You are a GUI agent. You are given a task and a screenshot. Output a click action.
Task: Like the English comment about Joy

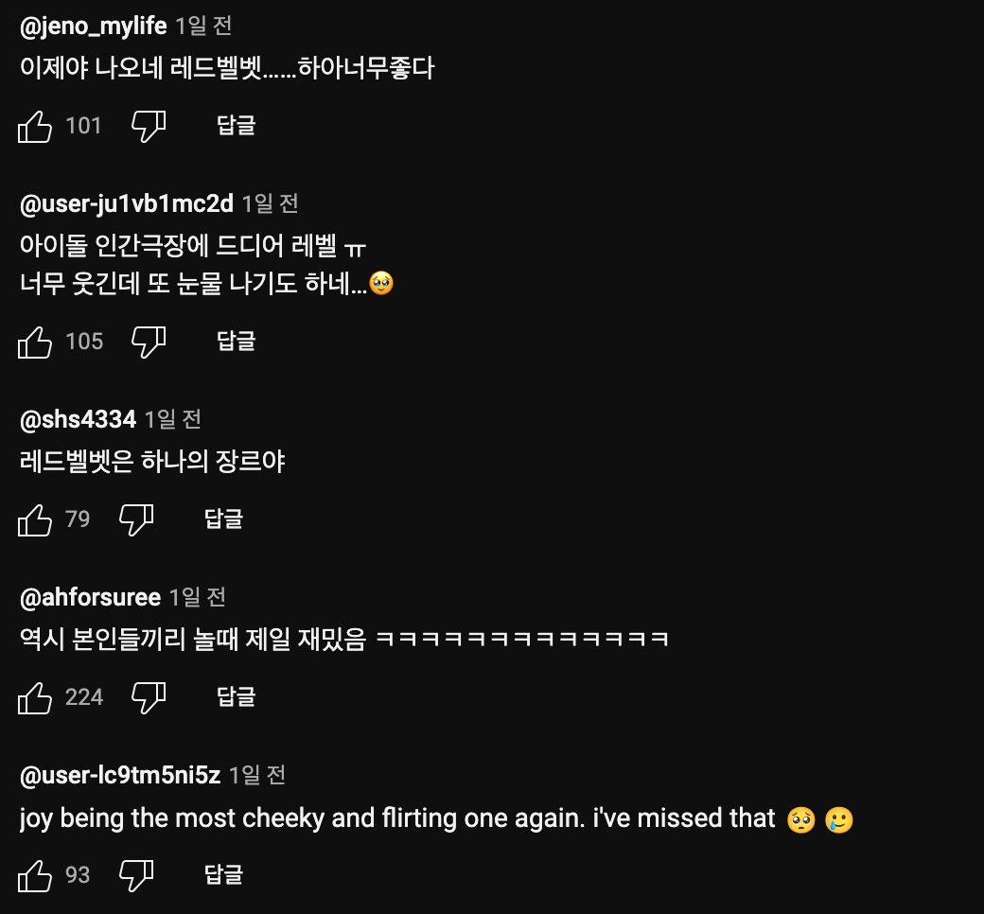(x=35, y=875)
